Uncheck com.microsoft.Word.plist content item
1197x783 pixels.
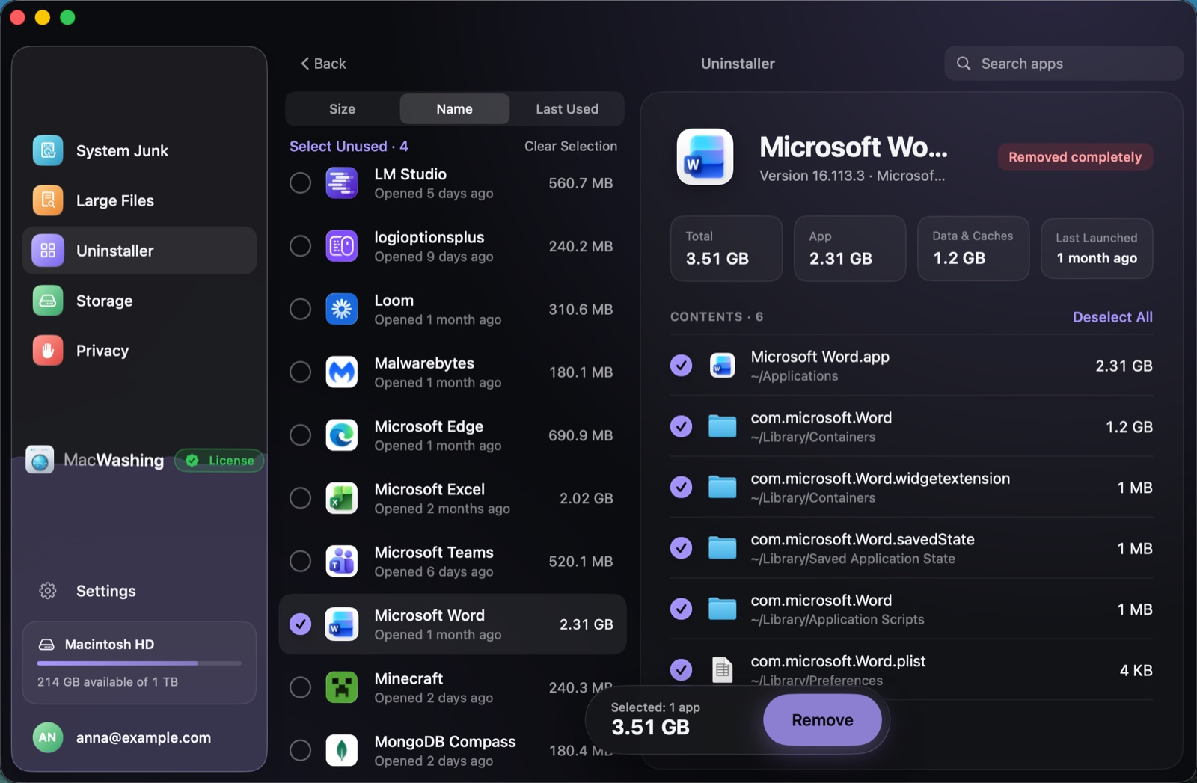(x=681, y=669)
